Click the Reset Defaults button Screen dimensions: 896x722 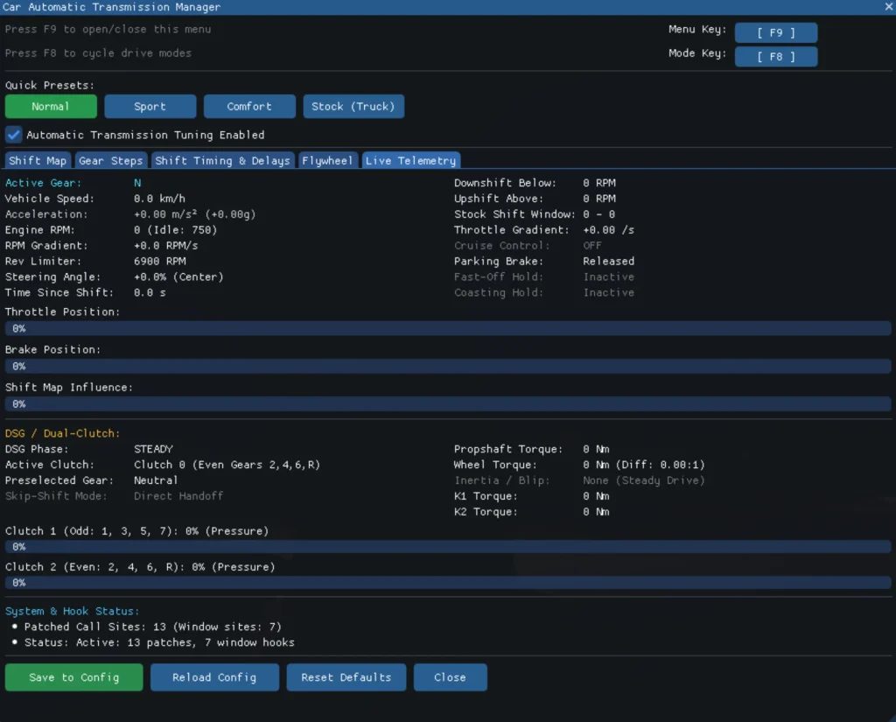346,677
